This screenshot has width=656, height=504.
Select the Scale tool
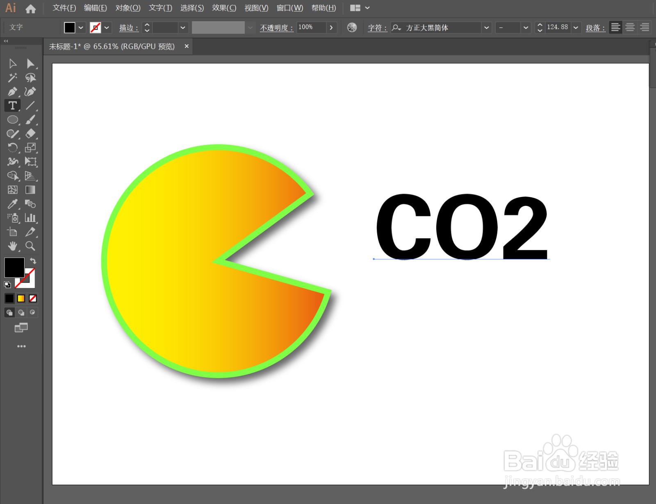(x=30, y=147)
